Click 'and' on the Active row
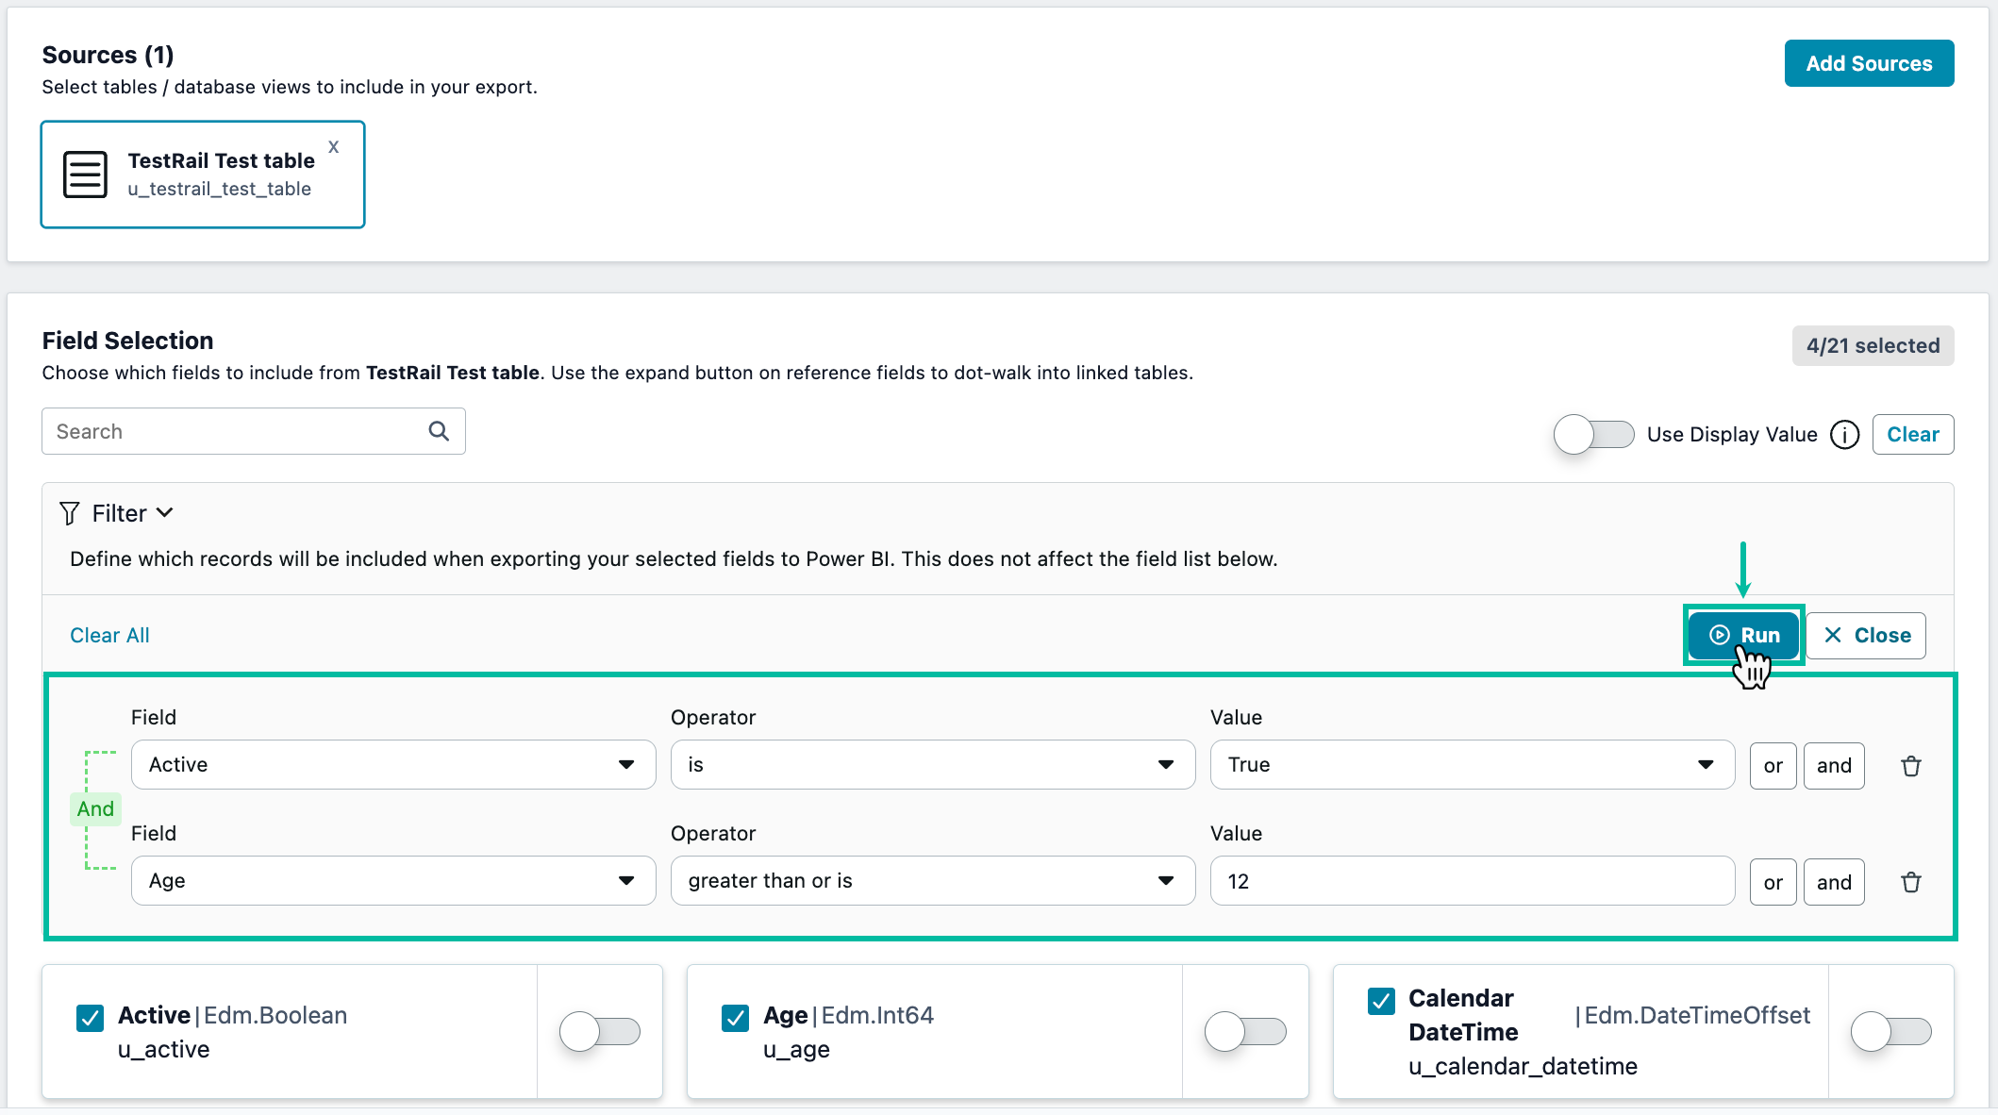The width and height of the screenshot is (1998, 1115). 1834,766
